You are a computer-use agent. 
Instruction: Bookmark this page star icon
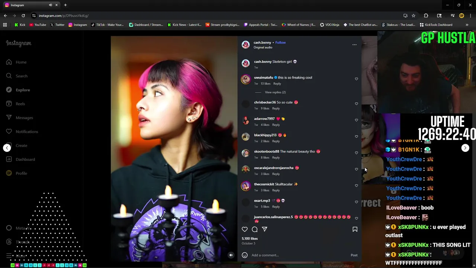[x=414, y=16]
